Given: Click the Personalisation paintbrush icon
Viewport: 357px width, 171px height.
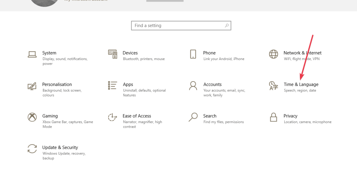Looking at the screenshot, I should [x=32, y=86].
